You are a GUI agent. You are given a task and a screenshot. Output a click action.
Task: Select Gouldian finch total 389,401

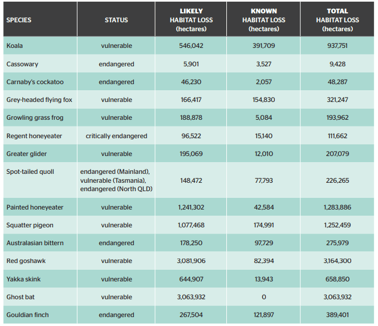pyautogui.click(x=337, y=315)
